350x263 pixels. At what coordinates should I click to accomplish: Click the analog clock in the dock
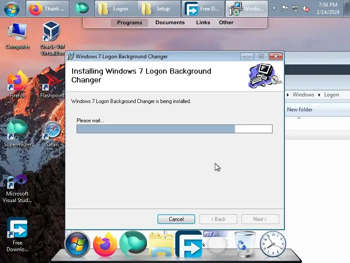point(273,244)
